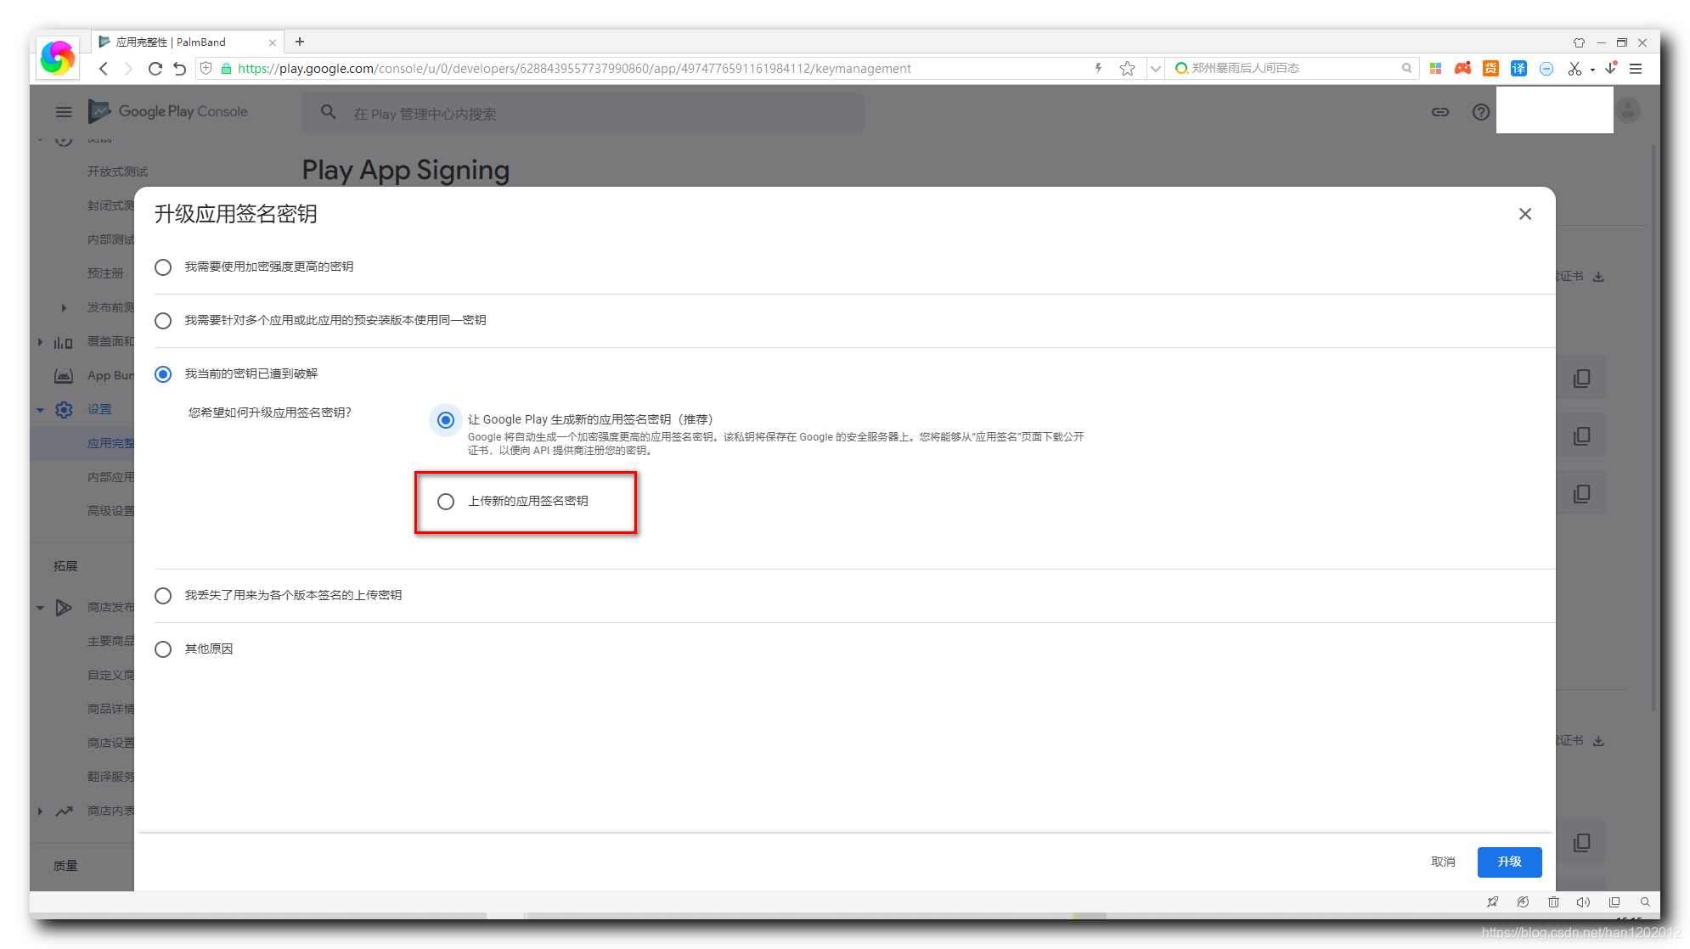
Task: Close the upgrade signing key dialog
Action: point(1524,214)
